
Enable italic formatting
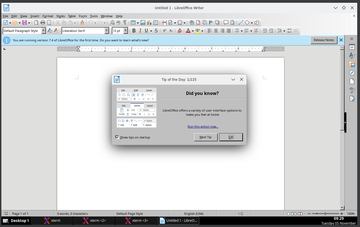[140, 31]
